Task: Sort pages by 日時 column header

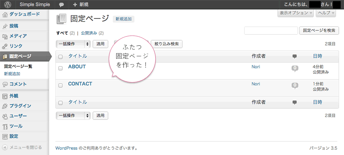Action: (x=317, y=56)
